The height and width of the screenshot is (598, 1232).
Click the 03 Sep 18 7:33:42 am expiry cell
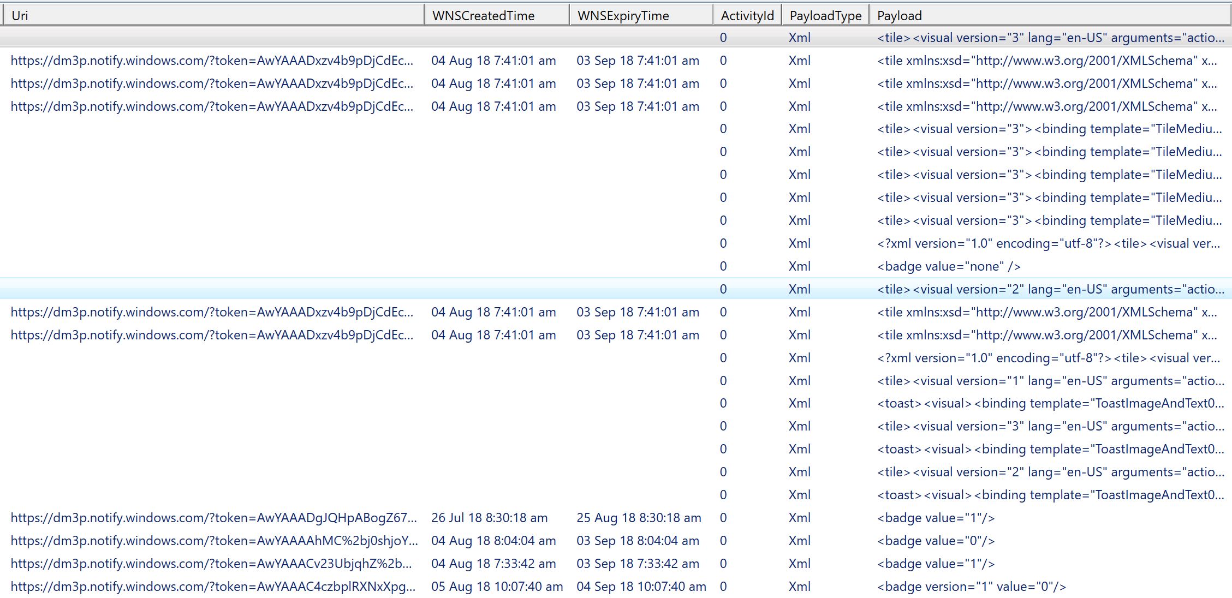(637, 564)
